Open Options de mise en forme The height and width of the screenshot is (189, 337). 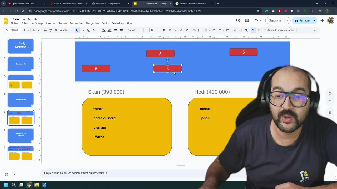(279, 30)
